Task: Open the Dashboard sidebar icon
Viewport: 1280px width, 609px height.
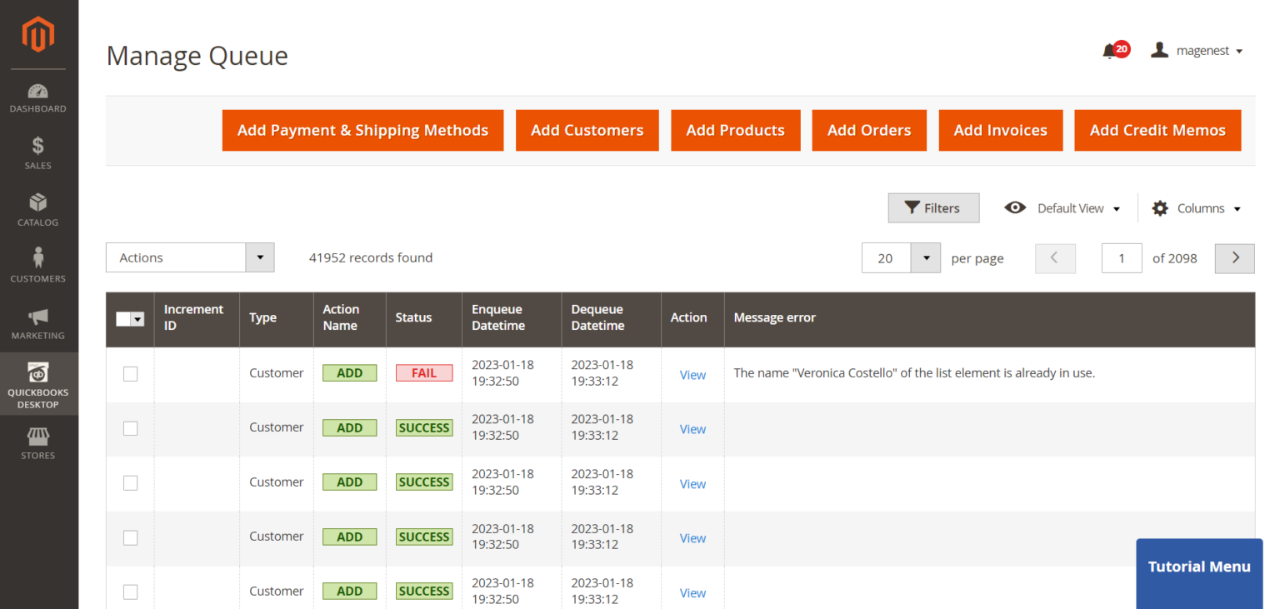Action: tap(37, 93)
